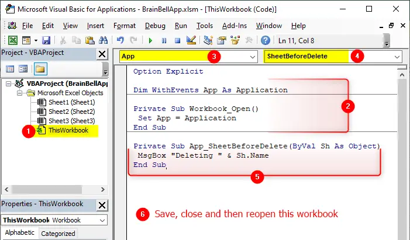Screen dimensions: 410x240
Task: Open the File menu
Action: [x=27, y=26]
